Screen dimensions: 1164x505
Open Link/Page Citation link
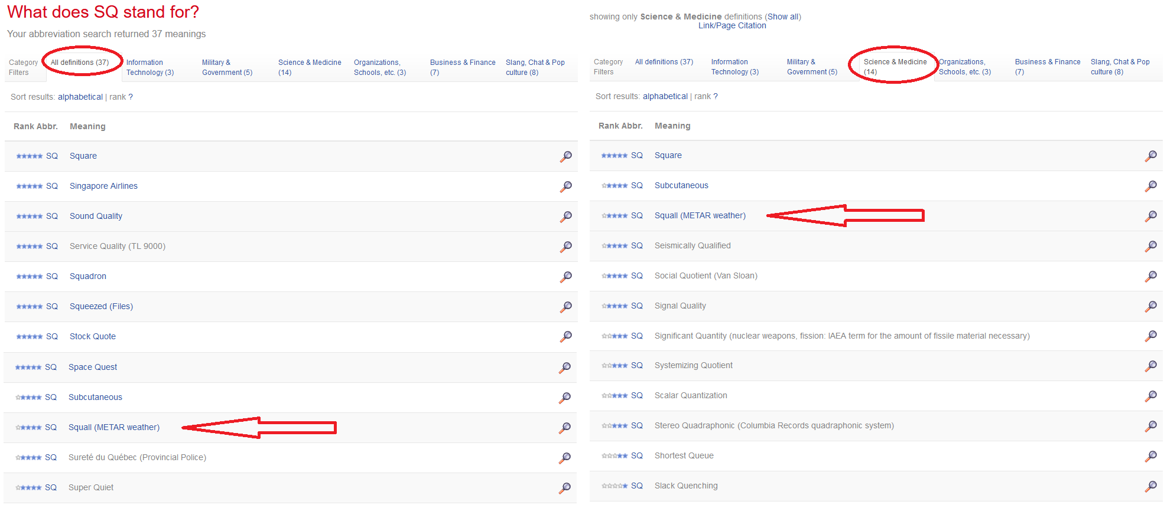(732, 25)
